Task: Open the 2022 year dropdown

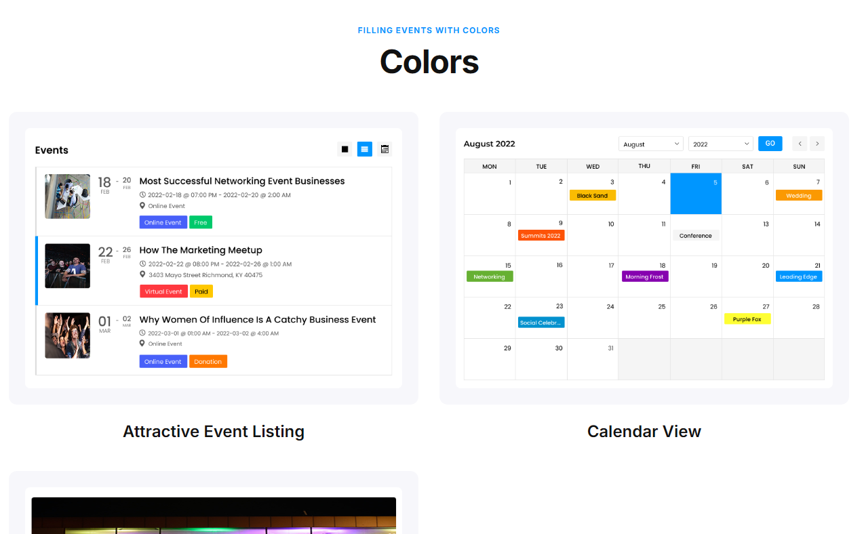Action: (720, 144)
